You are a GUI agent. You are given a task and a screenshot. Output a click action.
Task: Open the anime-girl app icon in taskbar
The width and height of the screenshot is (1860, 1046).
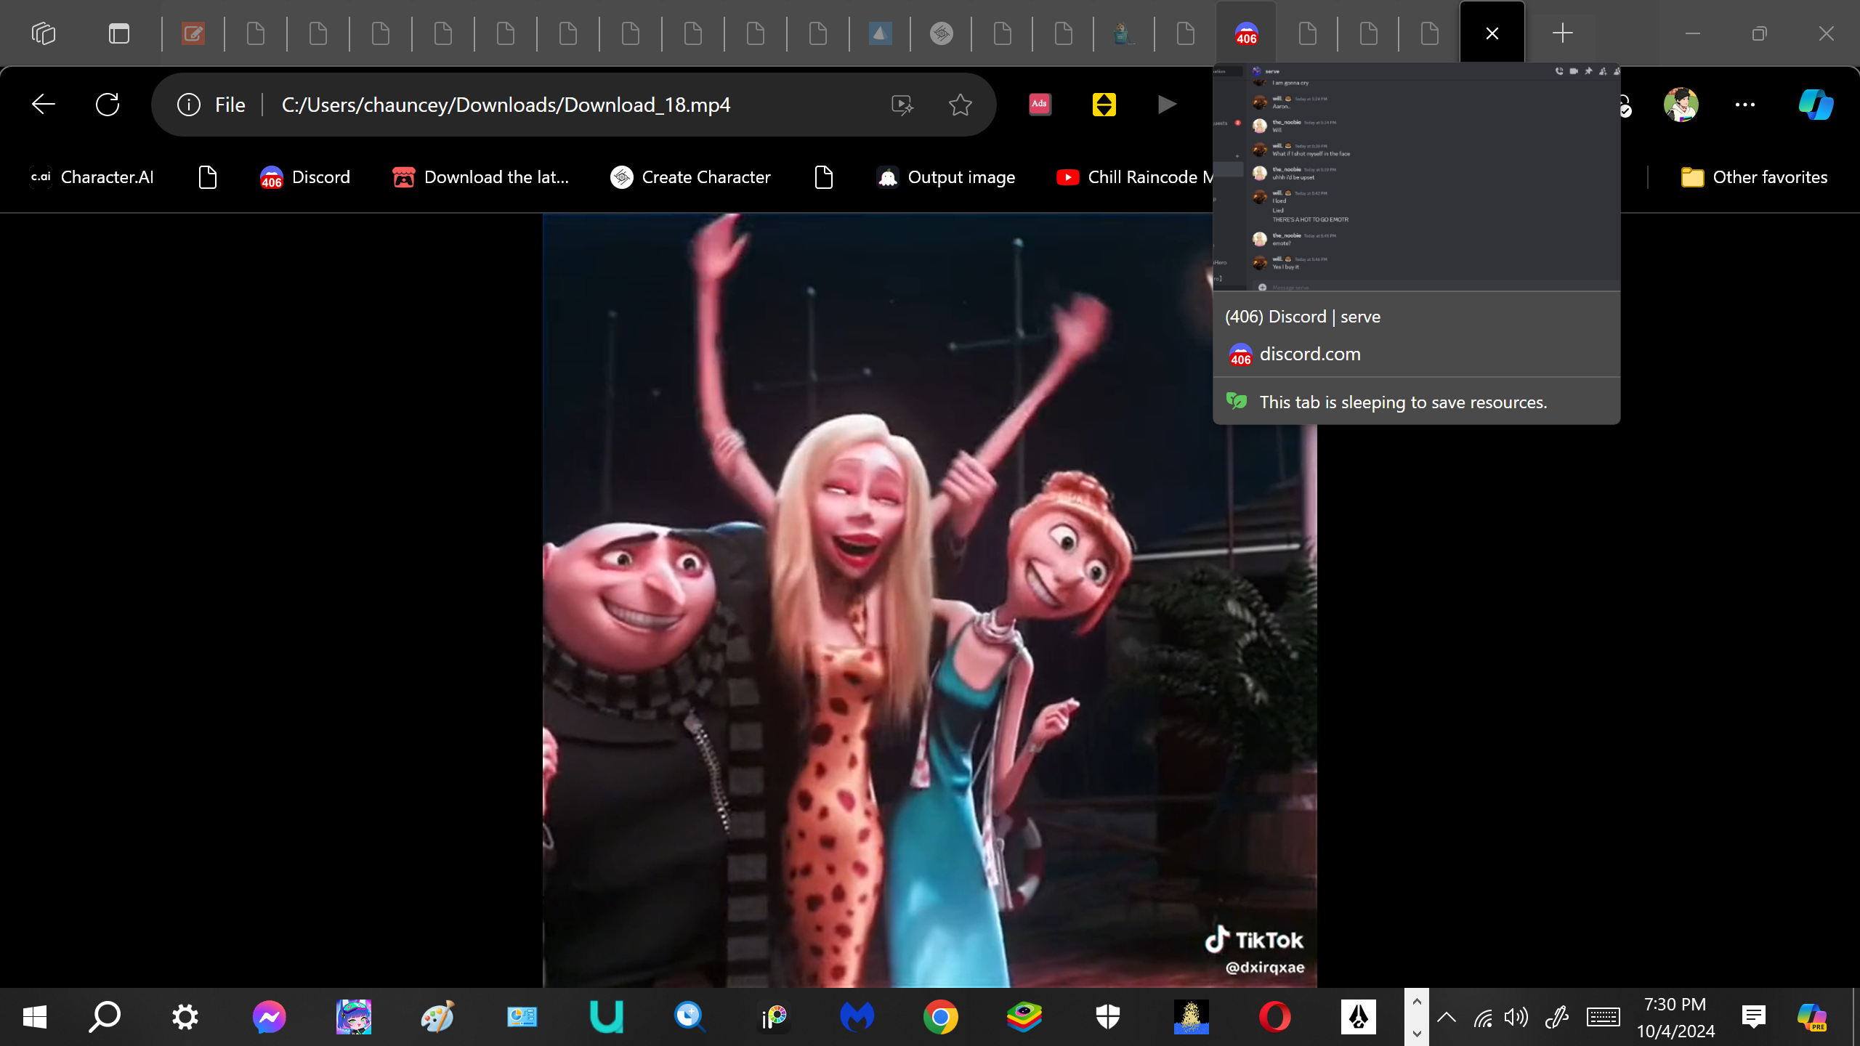click(x=354, y=1017)
